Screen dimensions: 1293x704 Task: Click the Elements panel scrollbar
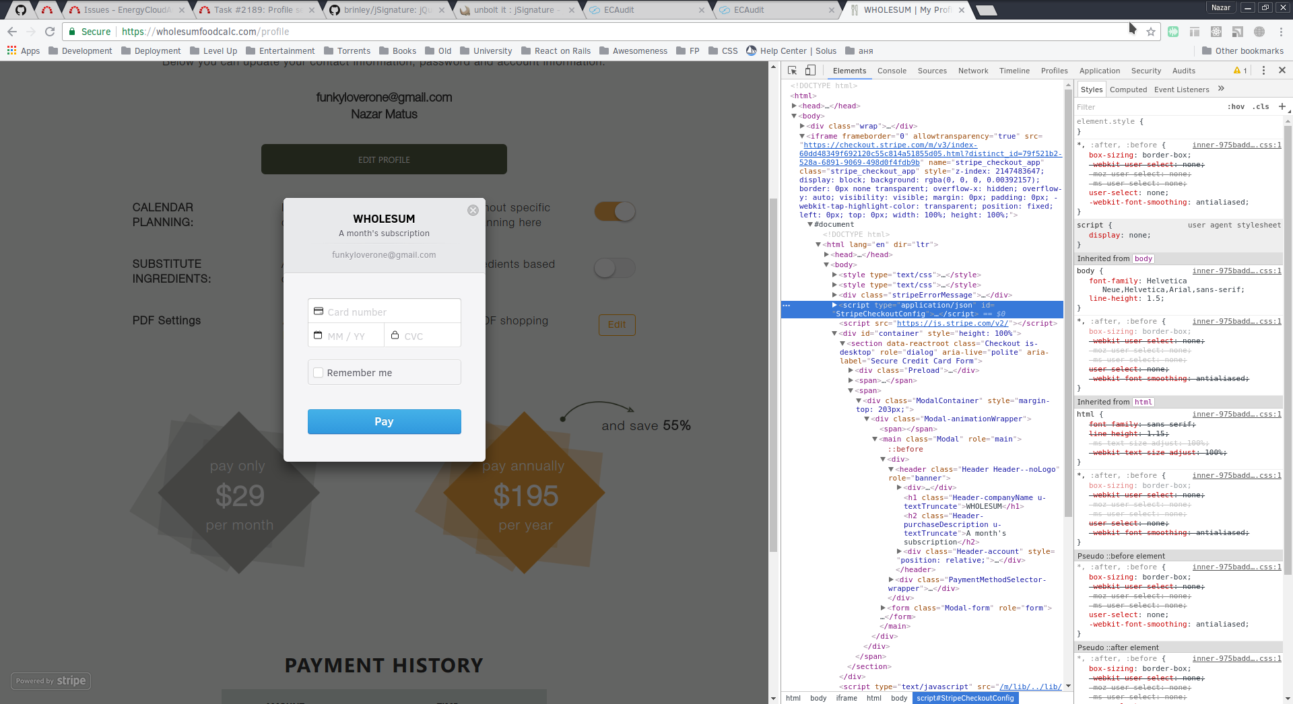pyautogui.click(x=1068, y=303)
